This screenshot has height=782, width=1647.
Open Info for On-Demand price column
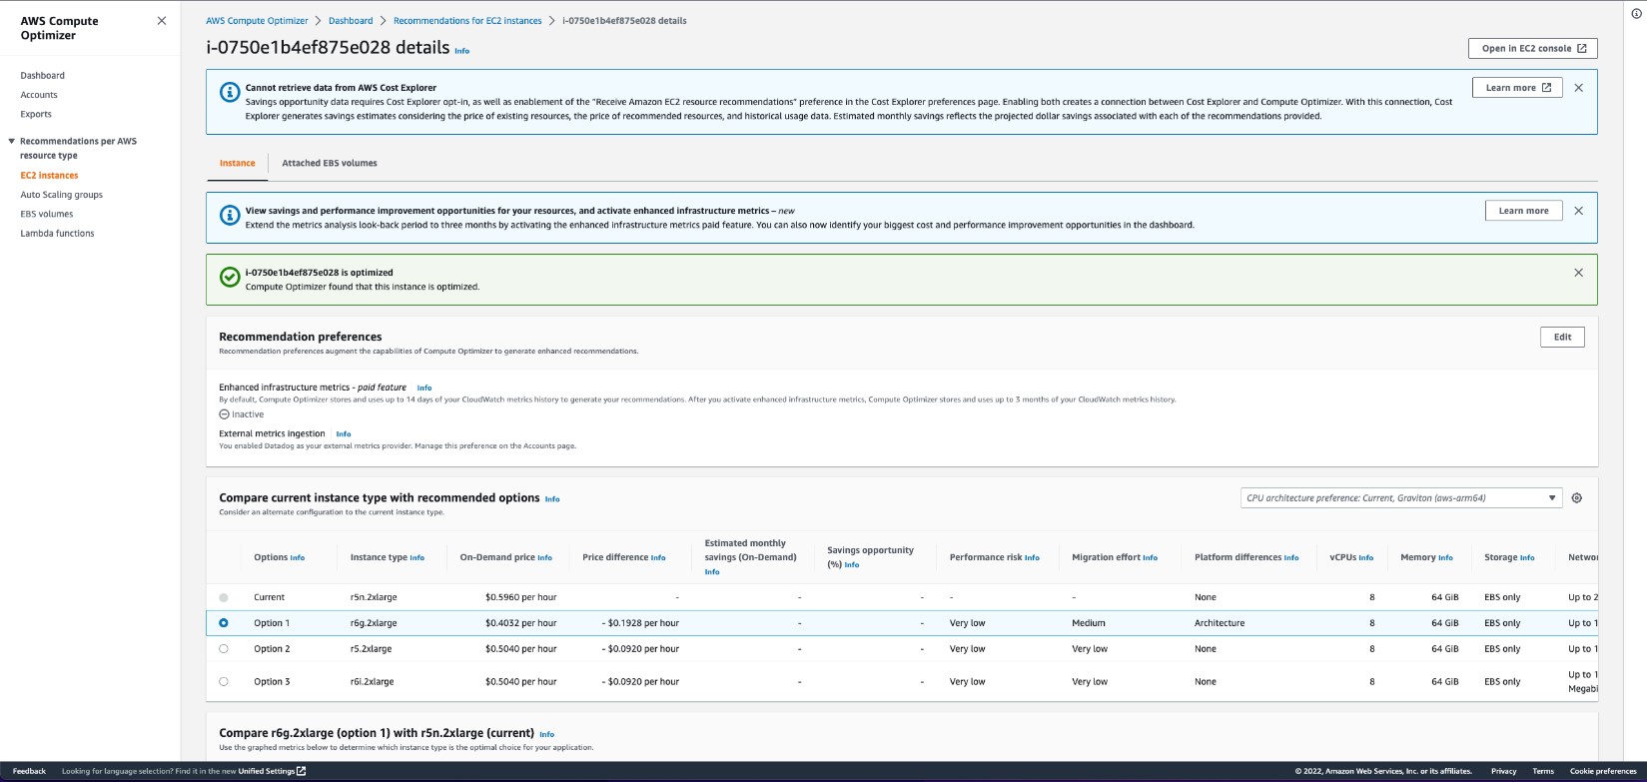[545, 558]
